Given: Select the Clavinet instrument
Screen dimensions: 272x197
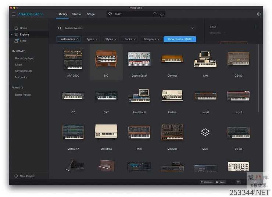Looking at the screenshot, I should 172,62.
